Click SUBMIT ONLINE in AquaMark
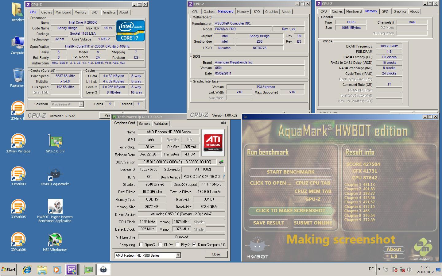This screenshot has height=276, width=442. coord(313,223)
